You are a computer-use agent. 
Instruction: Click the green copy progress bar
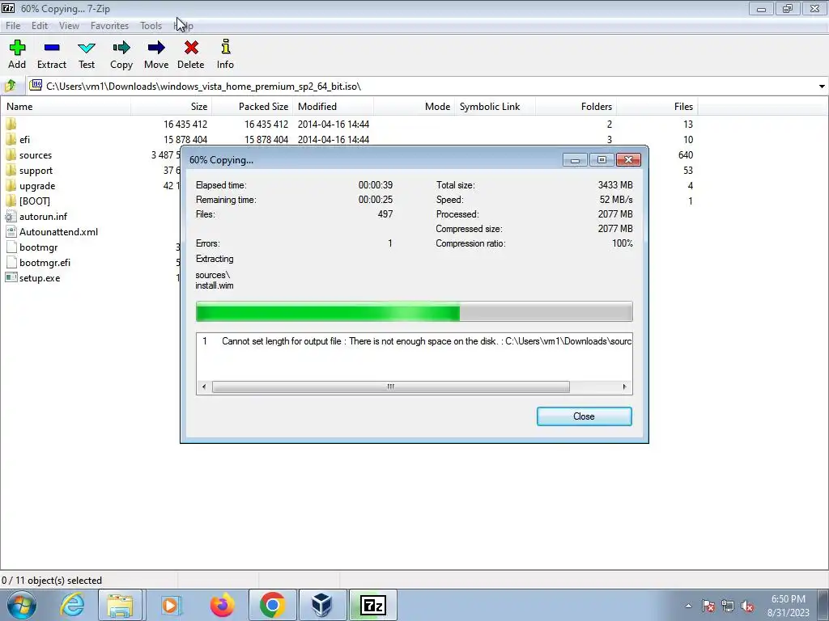click(x=414, y=311)
